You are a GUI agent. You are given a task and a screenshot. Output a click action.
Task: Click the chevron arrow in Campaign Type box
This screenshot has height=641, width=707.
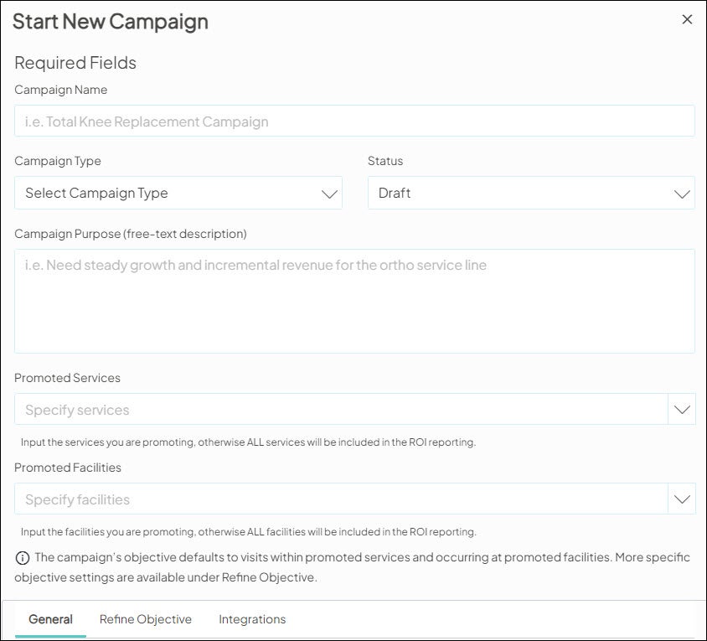point(329,194)
